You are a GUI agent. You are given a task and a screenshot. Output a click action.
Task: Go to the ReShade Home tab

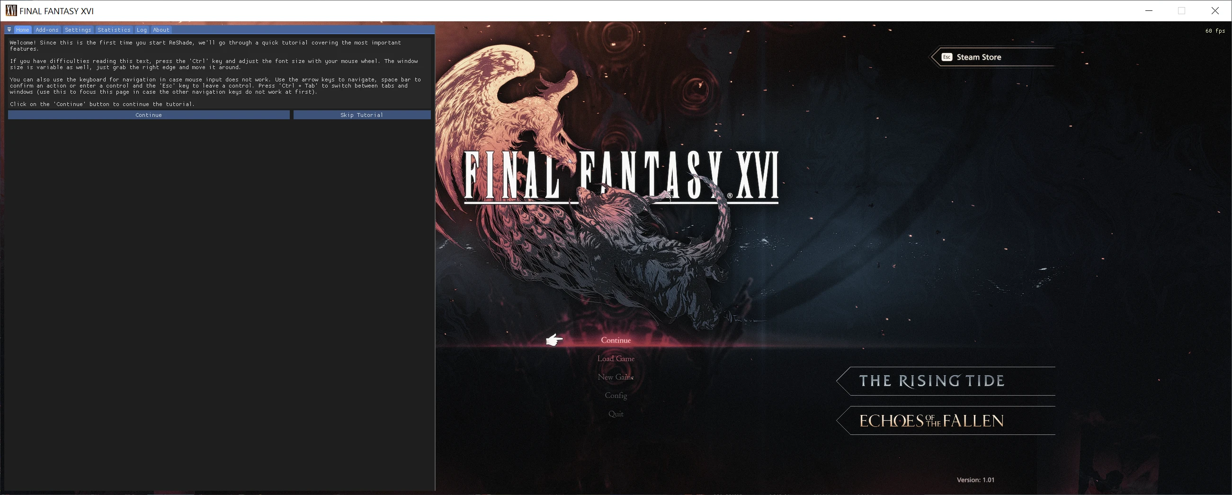pyautogui.click(x=22, y=30)
